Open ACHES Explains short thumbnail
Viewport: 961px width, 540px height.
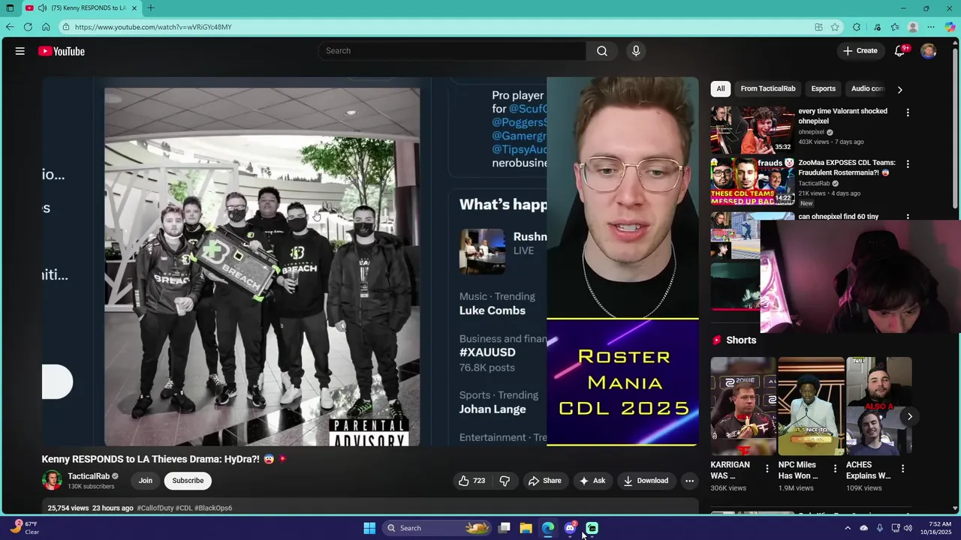pyautogui.click(x=878, y=406)
